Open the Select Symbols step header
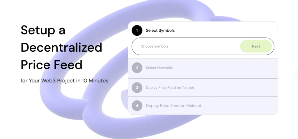Screen dimensions: 298x139 click(x=160, y=30)
